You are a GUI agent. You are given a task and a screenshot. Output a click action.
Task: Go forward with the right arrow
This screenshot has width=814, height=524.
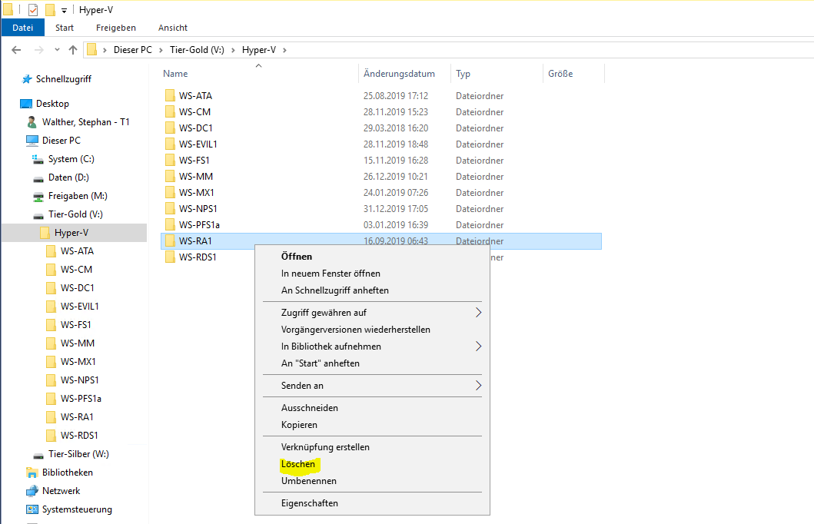point(39,50)
